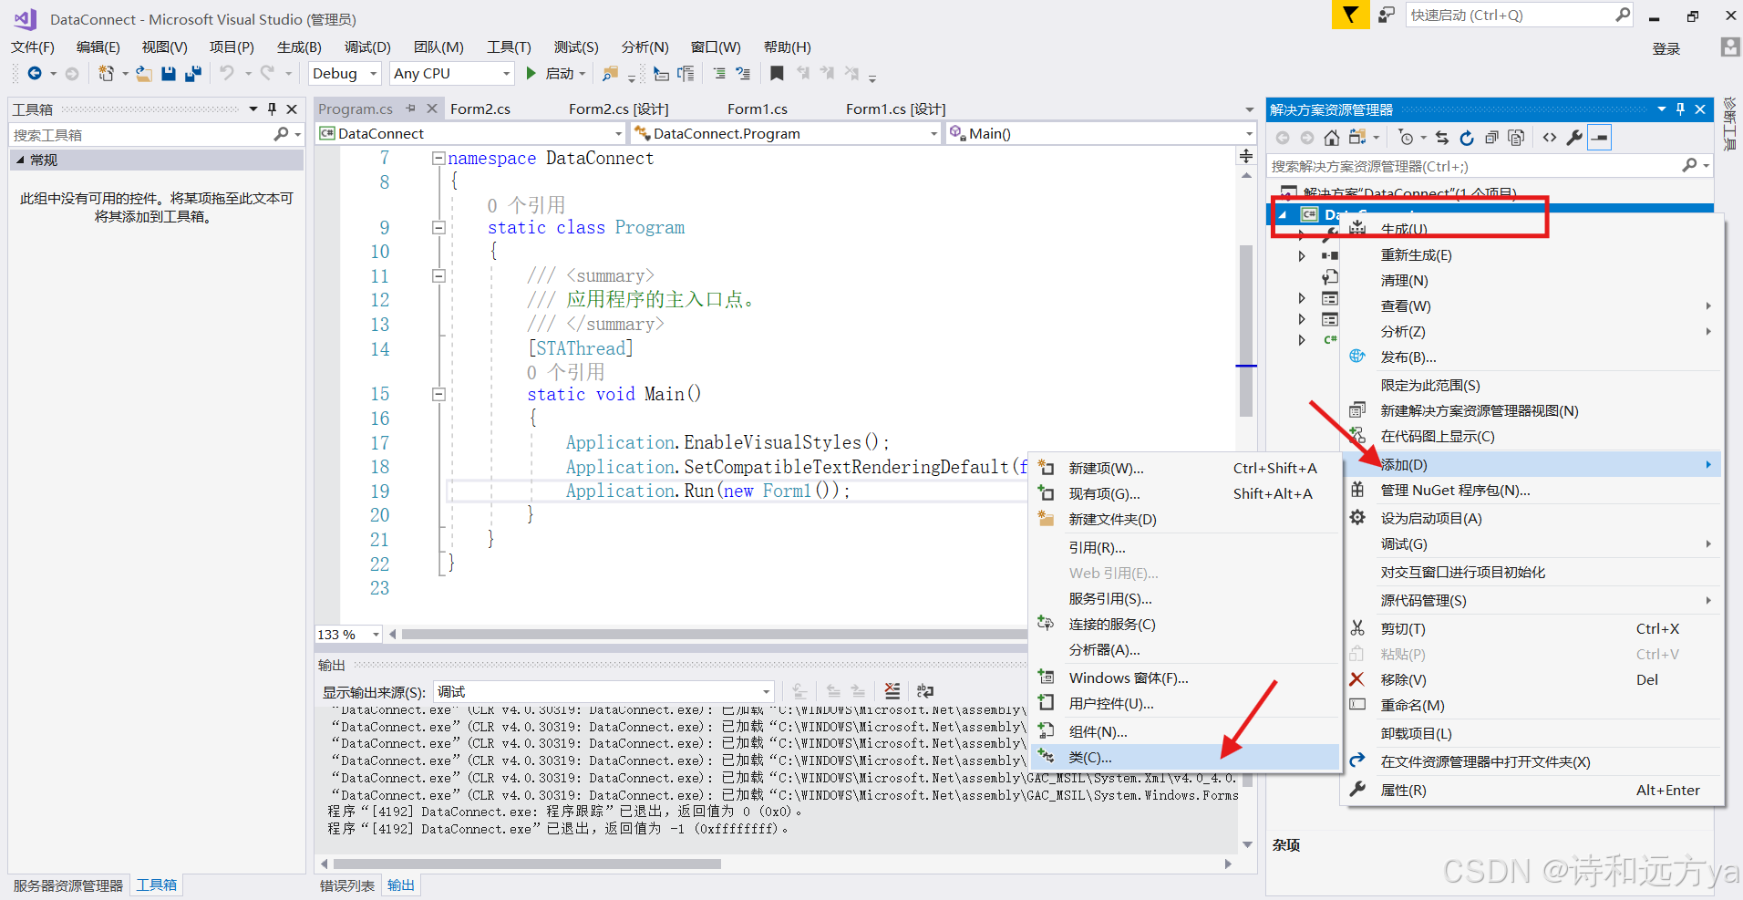The width and height of the screenshot is (1743, 900).
Task: Click the clear all output icon
Action: click(x=892, y=691)
